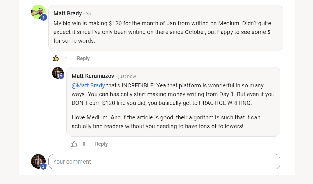This screenshot has width=313, height=184.
Task: Click level 2 badge on the reply avatar
Action: pyautogui.click(x=61, y=76)
